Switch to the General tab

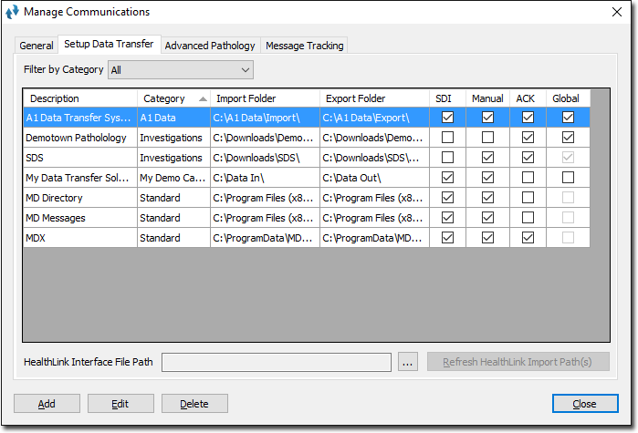pyautogui.click(x=37, y=46)
